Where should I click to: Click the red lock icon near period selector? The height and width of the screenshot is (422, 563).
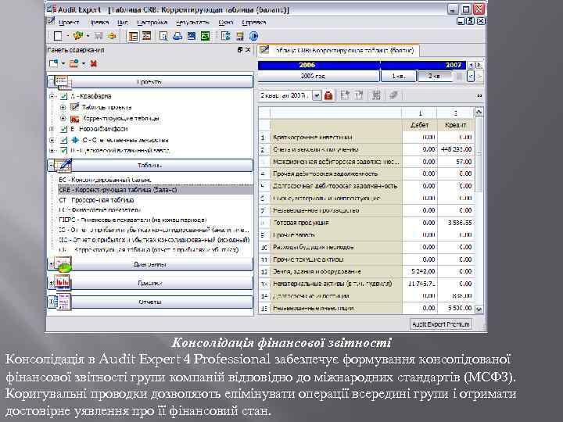(328, 95)
